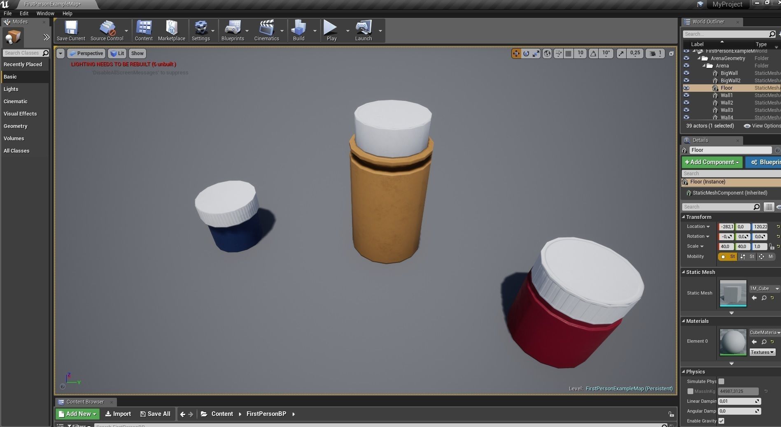Expand more modes with the double-chevron
This screenshot has height=427, width=781.
46,37
